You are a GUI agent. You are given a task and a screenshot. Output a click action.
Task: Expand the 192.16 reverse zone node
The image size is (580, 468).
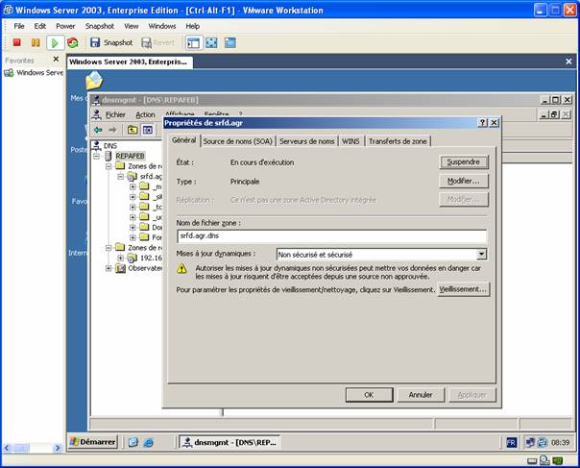pos(121,258)
